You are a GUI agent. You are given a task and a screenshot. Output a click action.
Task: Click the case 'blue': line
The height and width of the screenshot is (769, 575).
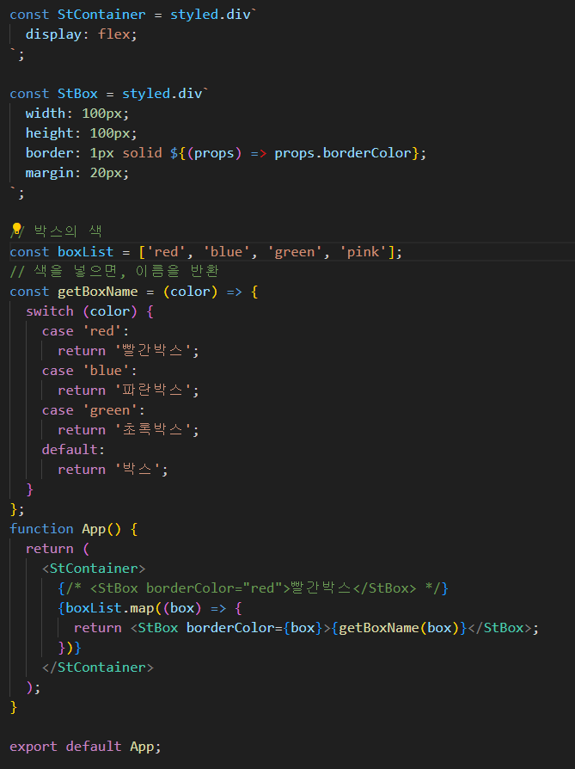click(89, 371)
